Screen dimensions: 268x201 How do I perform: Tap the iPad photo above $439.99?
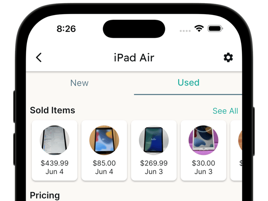pyautogui.click(x=54, y=140)
